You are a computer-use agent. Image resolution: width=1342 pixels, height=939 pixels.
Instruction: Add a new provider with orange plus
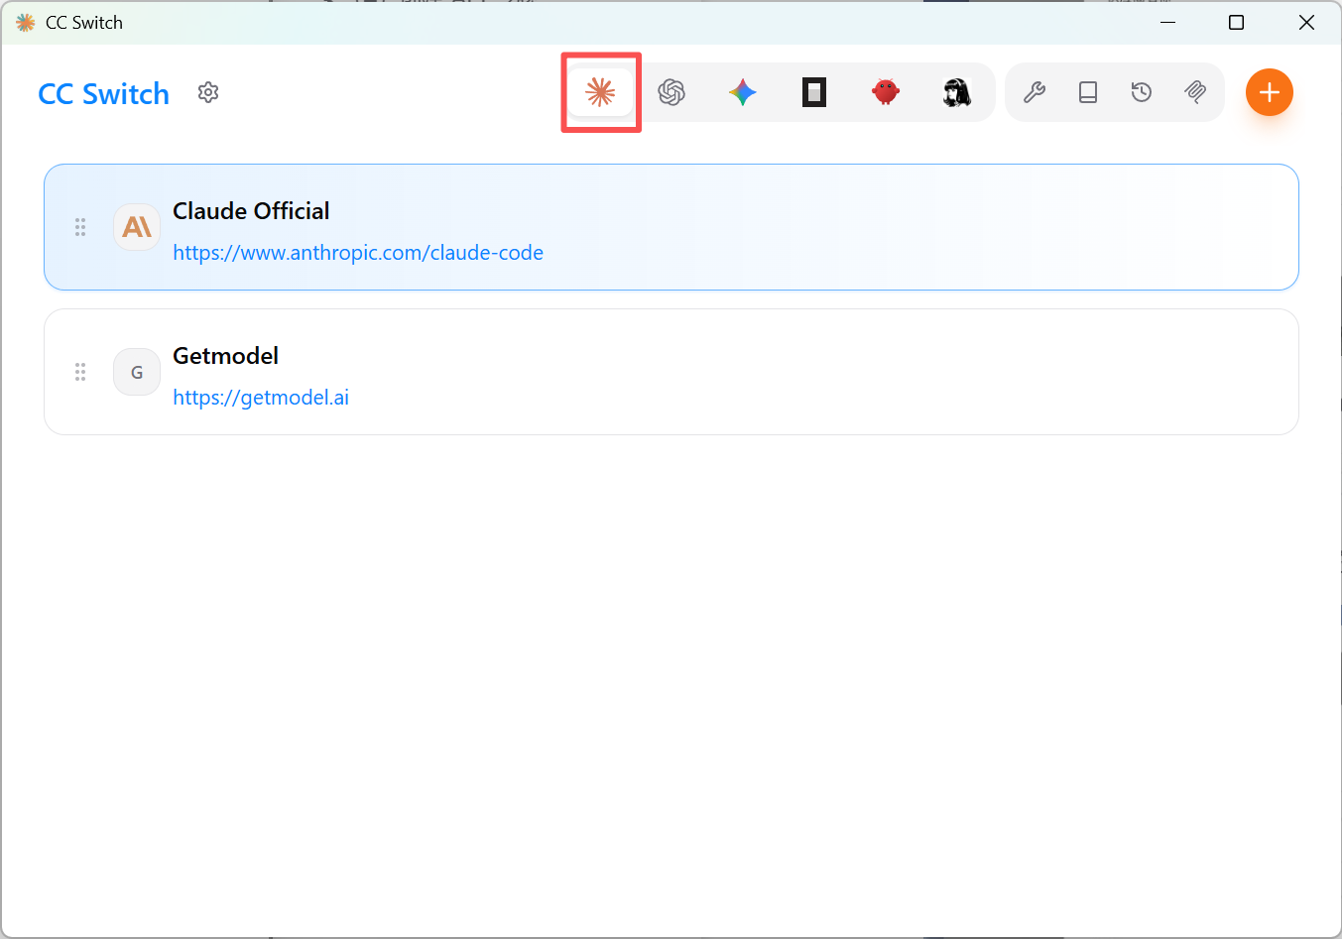point(1270,92)
